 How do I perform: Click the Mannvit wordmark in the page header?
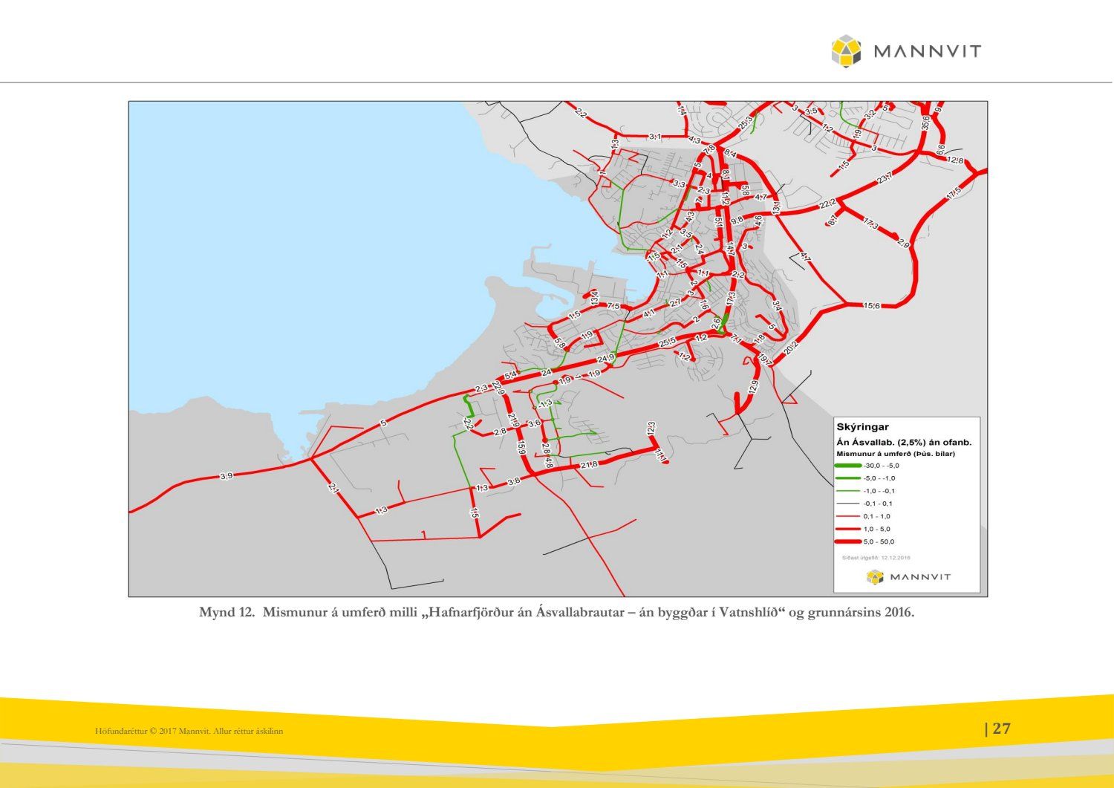[927, 51]
